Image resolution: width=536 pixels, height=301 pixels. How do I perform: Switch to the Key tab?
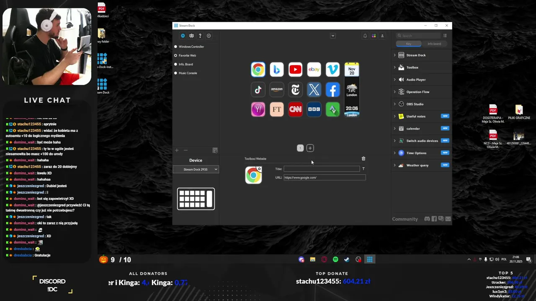coord(409,44)
